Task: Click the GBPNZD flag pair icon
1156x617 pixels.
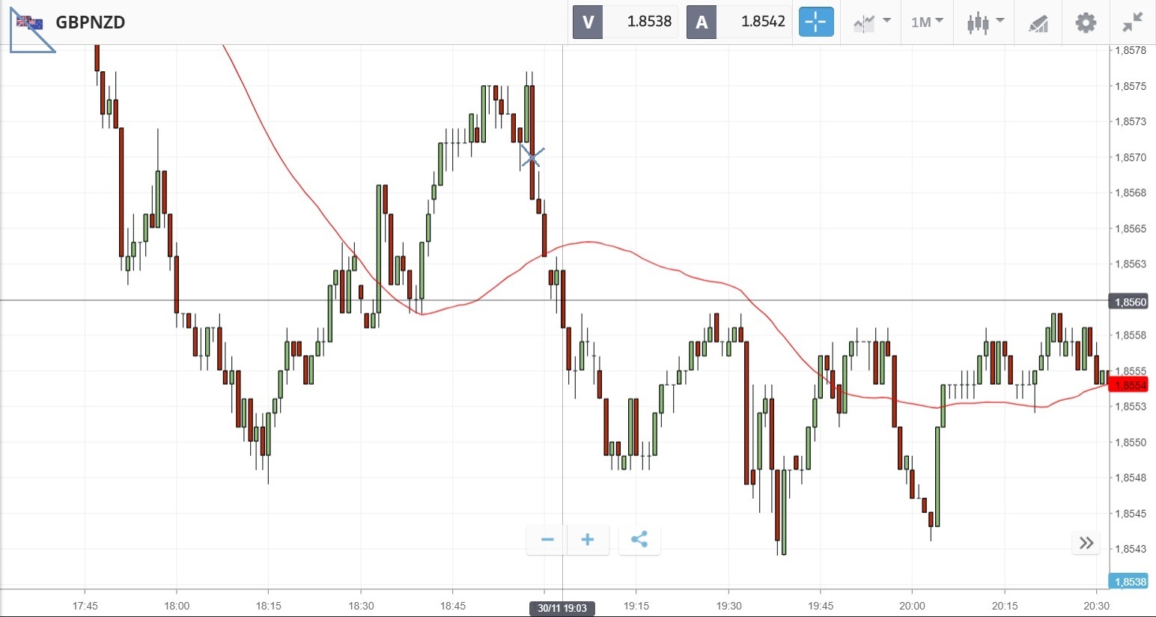Action: pos(30,23)
